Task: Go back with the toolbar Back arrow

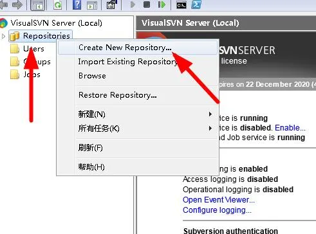Action: [3, 4]
